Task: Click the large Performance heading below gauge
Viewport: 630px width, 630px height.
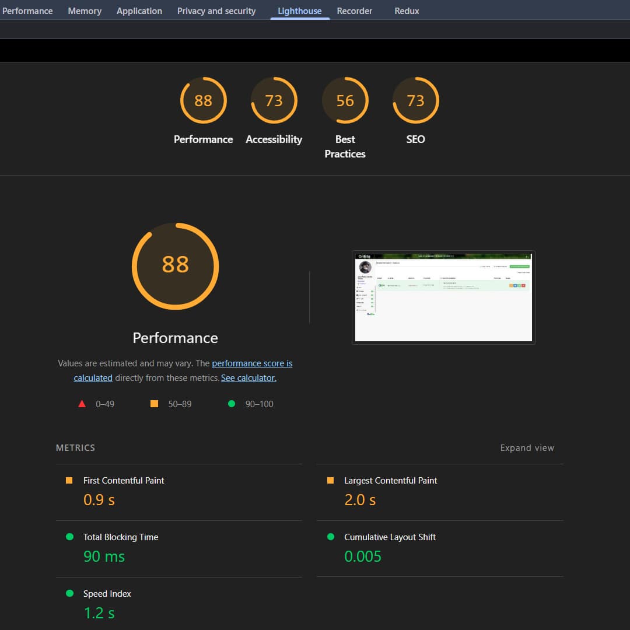Action: point(175,338)
